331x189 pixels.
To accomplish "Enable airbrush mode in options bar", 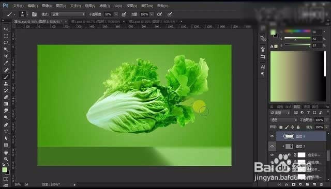I will [x=160, y=14].
